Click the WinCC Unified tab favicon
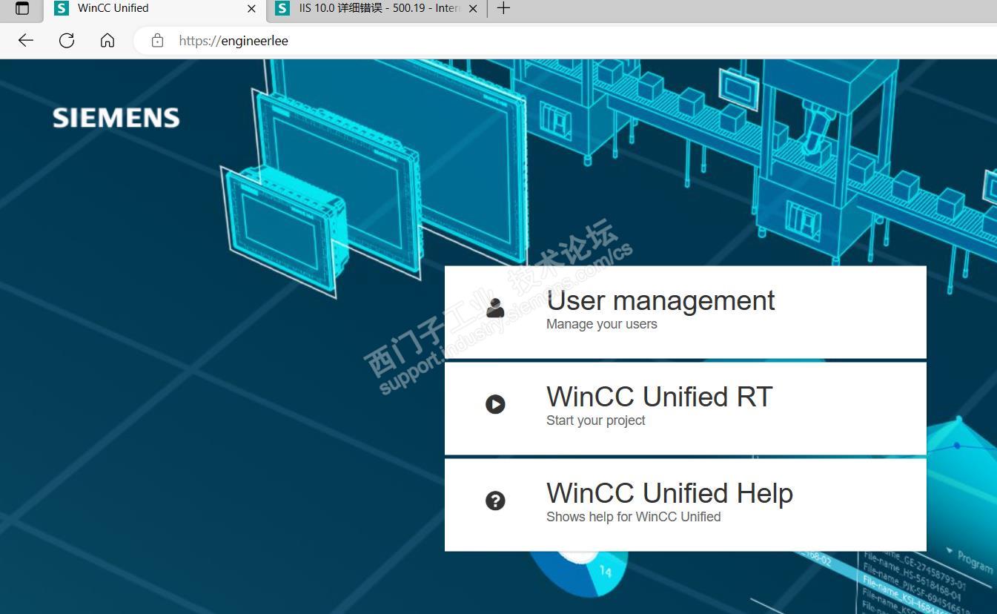This screenshot has height=614, width=997. (x=62, y=8)
